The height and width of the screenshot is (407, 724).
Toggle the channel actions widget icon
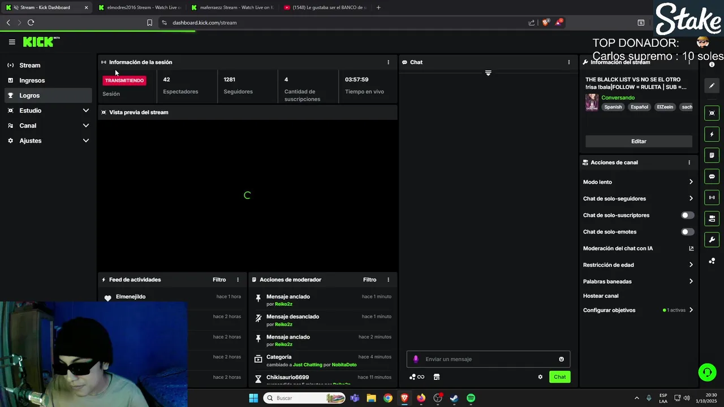pos(712,218)
